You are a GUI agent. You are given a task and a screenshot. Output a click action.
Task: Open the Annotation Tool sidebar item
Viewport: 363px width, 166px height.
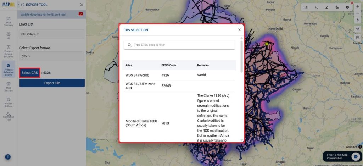pos(9,116)
